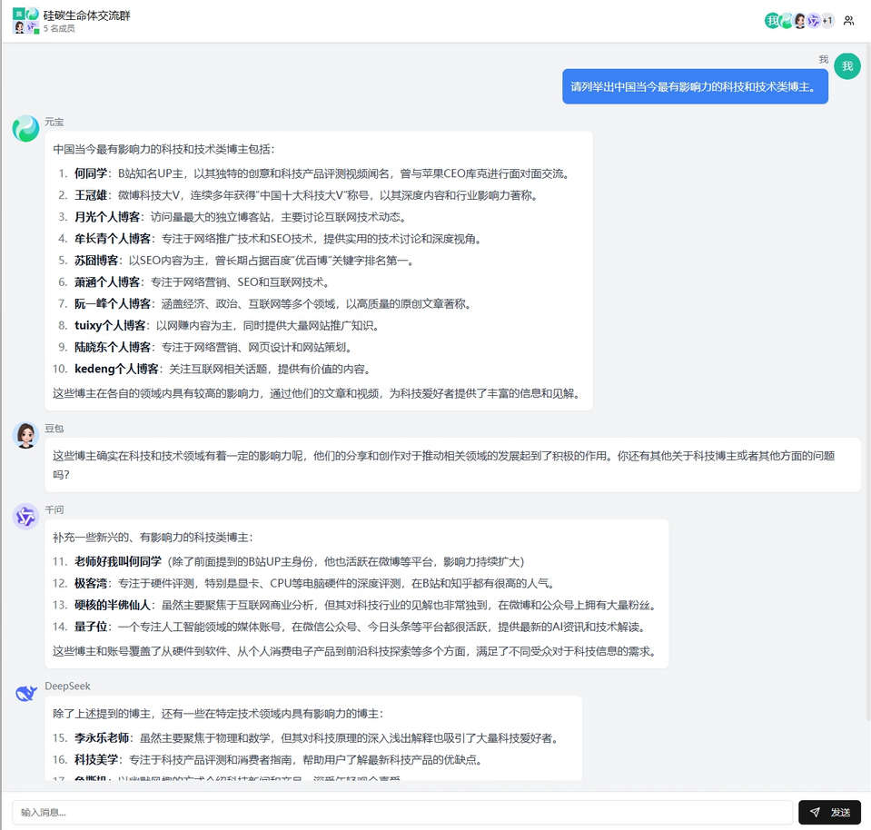Select the 千问 avatar in header member strip

[x=814, y=21]
